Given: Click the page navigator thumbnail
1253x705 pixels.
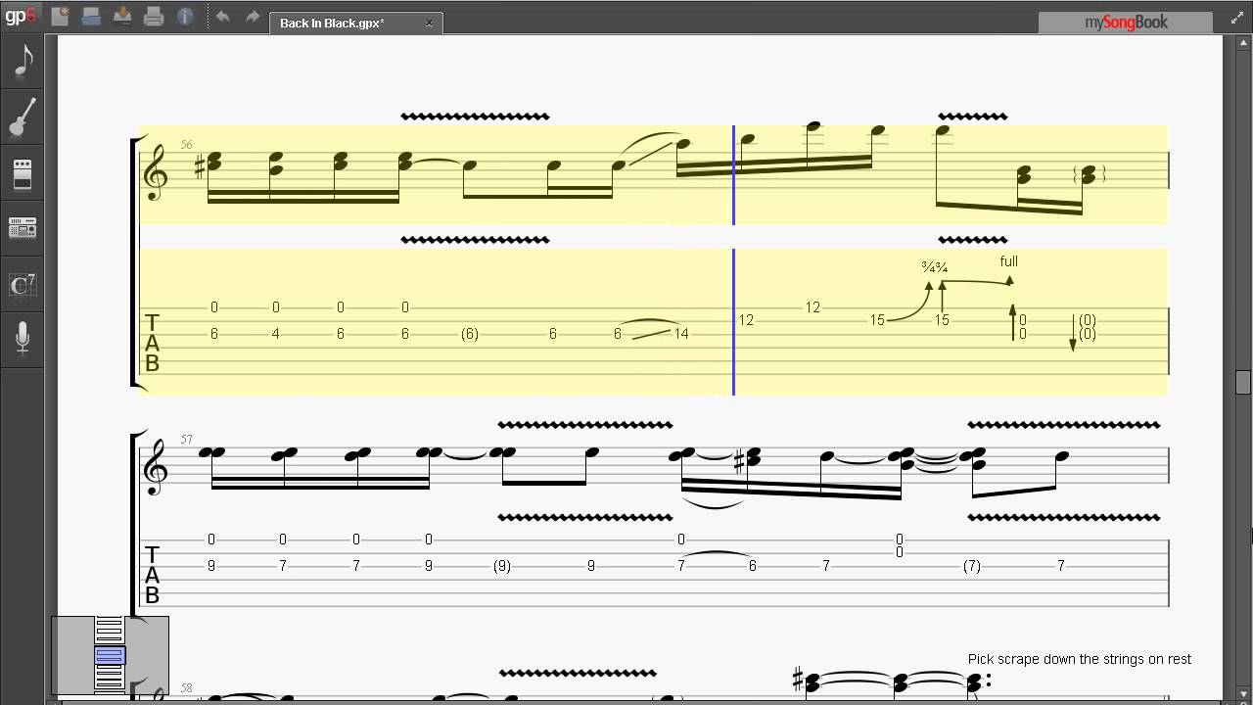Looking at the screenshot, I should coord(110,655).
